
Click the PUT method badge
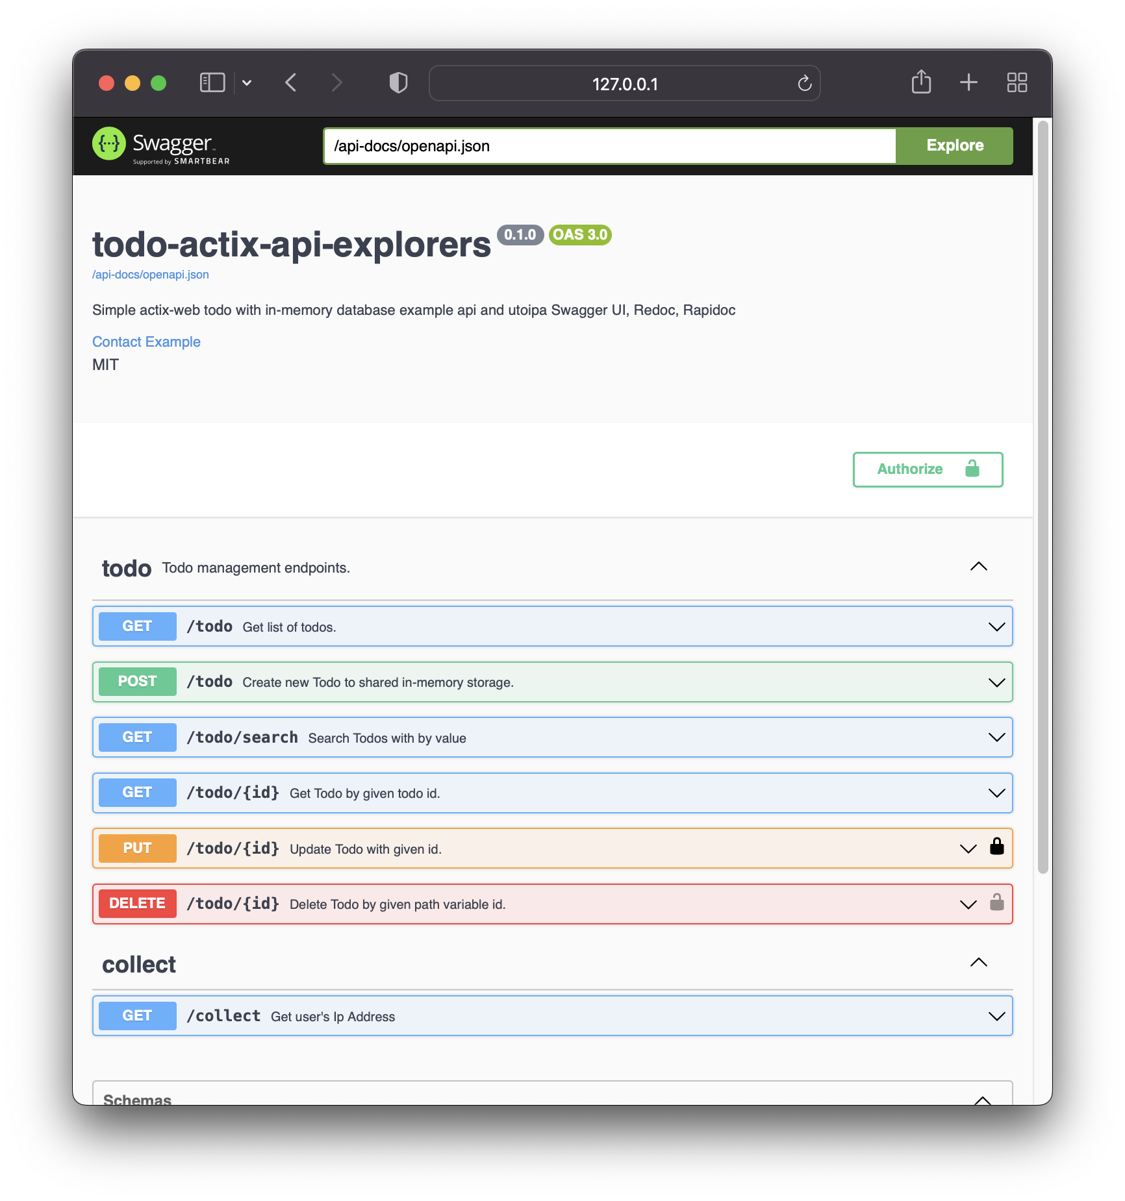137,848
